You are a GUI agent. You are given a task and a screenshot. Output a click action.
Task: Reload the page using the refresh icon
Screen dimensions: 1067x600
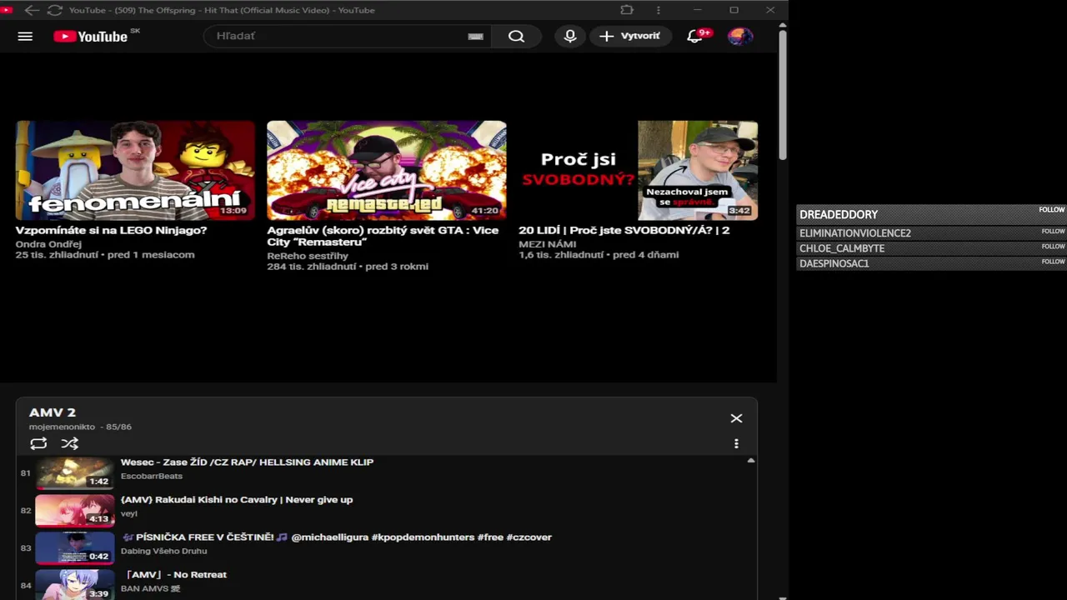pos(55,10)
